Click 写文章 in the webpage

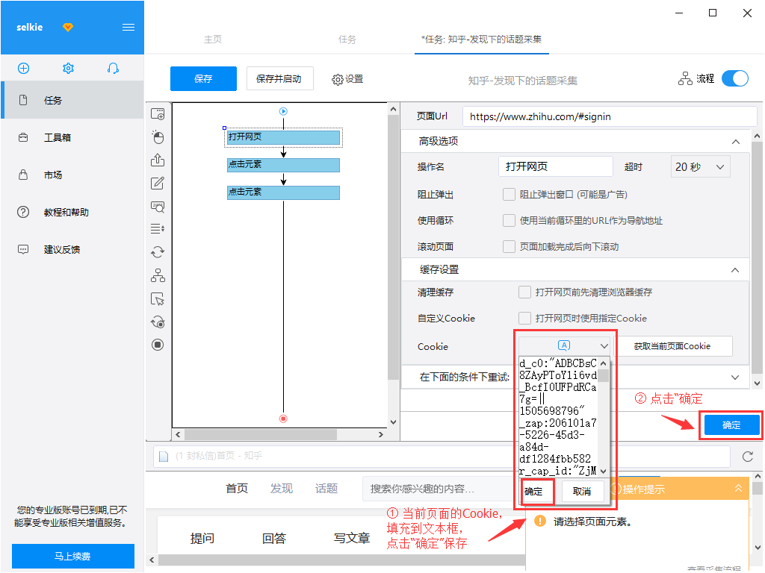click(352, 539)
